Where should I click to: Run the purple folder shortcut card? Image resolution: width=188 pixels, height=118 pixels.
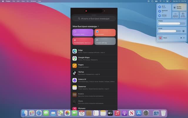[83, 32]
